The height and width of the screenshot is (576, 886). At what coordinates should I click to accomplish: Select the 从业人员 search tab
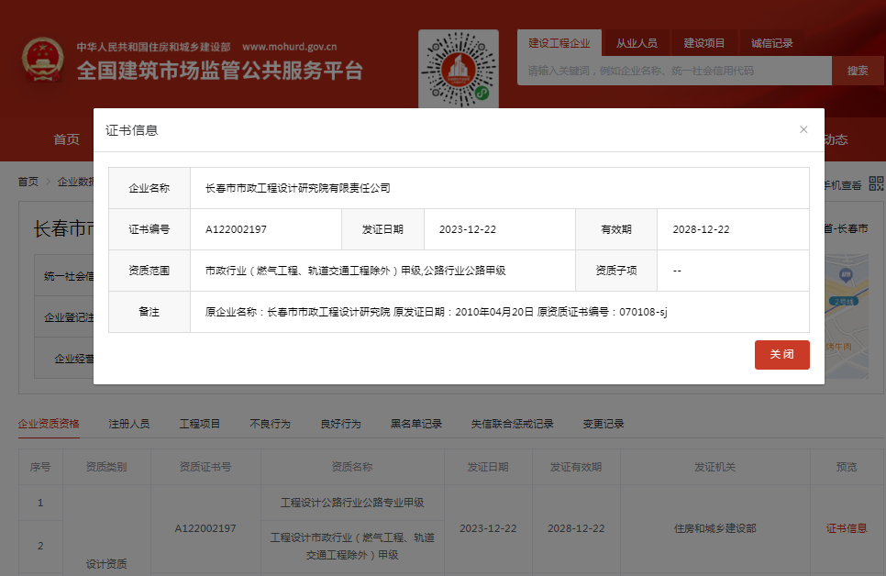coord(637,43)
